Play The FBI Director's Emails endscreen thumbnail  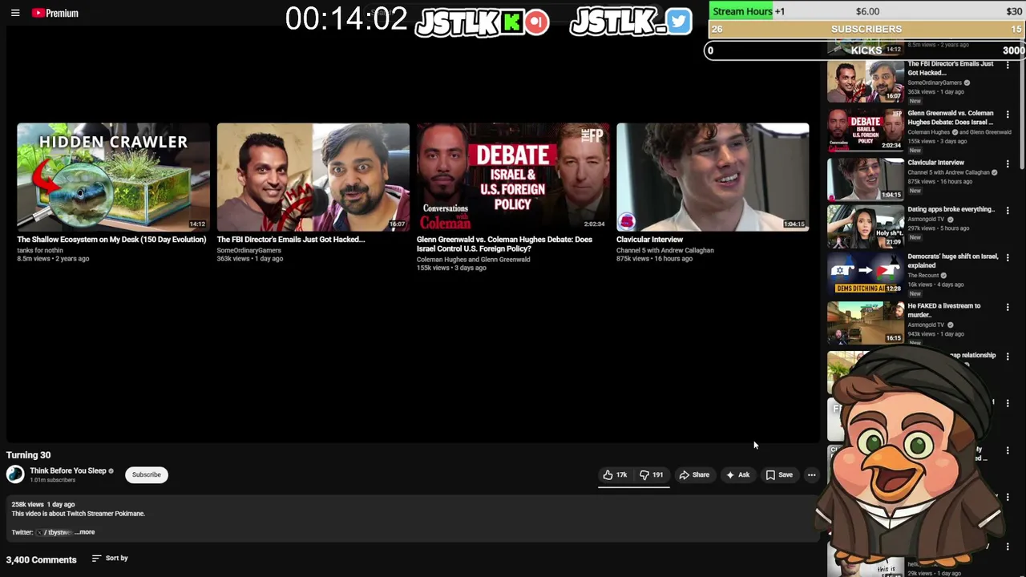[313, 177]
